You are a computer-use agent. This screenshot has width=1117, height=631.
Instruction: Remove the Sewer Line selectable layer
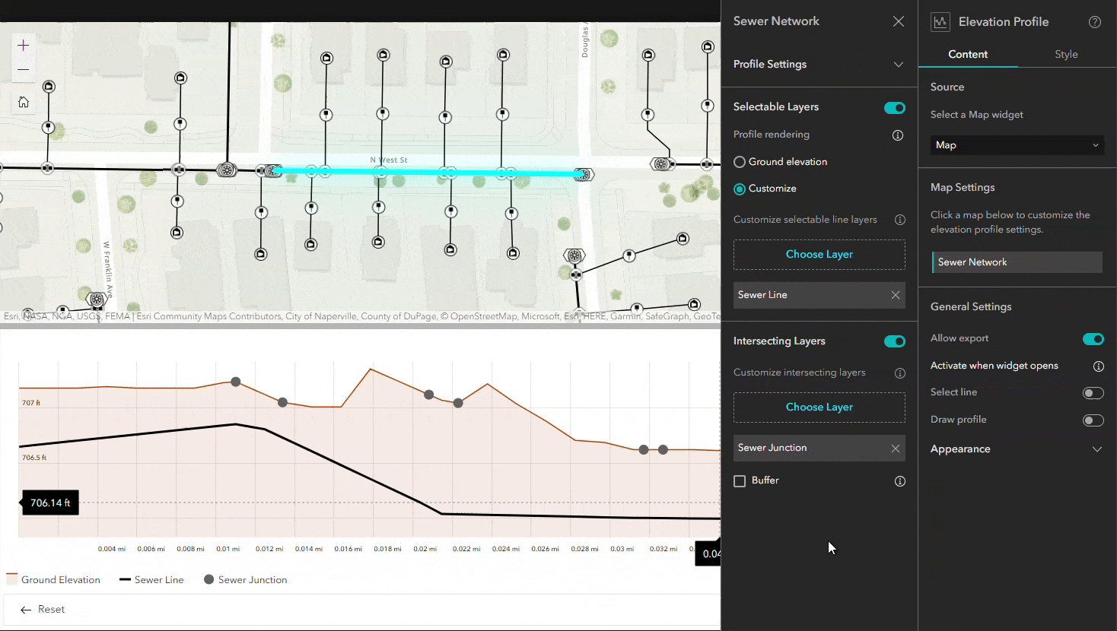896,295
